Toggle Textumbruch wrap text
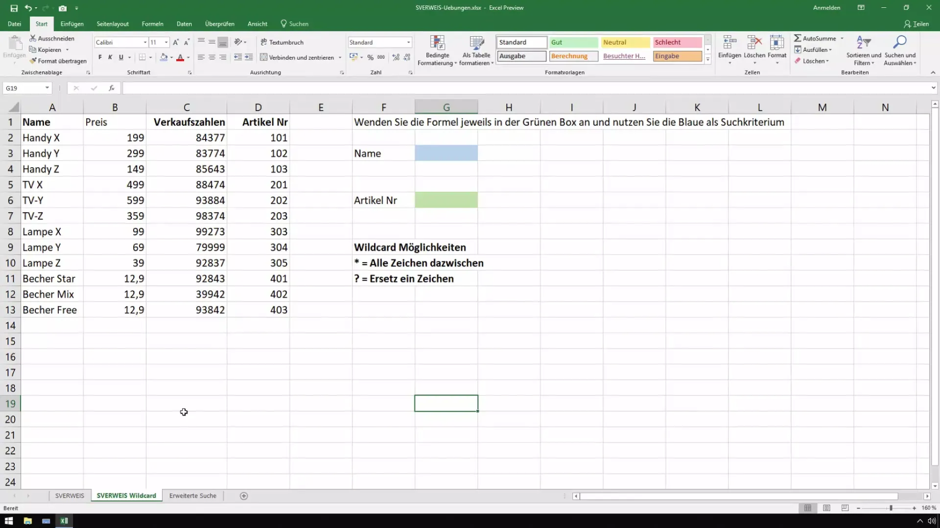This screenshot has height=528, width=940. [x=282, y=42]
